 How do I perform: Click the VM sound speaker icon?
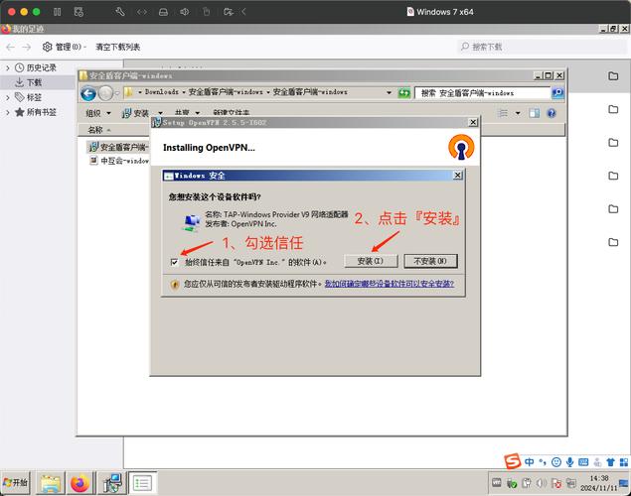184,12
